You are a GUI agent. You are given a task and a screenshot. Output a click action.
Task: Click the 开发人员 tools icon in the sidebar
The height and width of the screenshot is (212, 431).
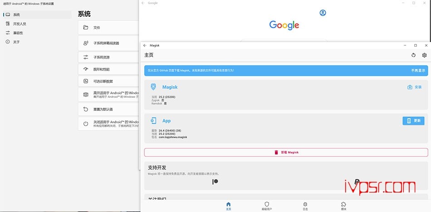pyautogui.click(x=8, y=24)
